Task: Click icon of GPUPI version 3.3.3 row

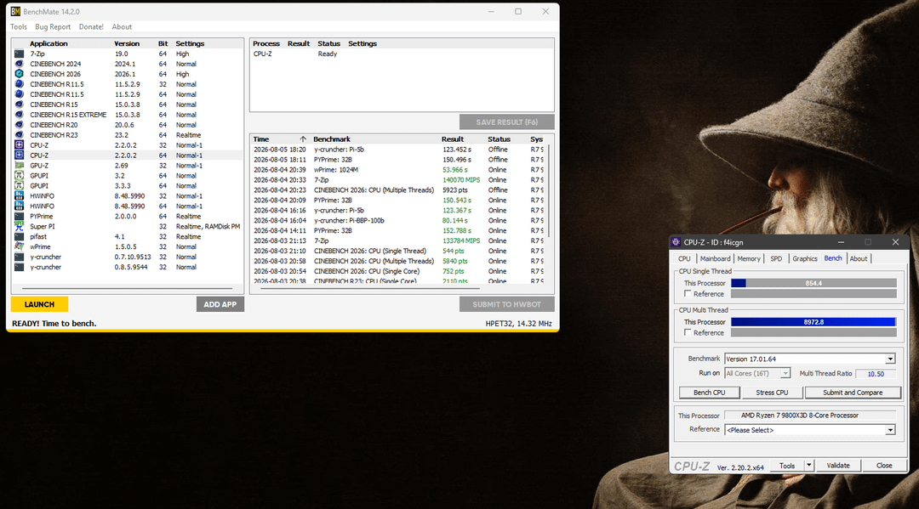Action: point(20,185)
